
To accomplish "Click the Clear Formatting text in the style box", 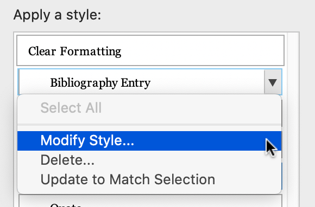I will point(75,51).
